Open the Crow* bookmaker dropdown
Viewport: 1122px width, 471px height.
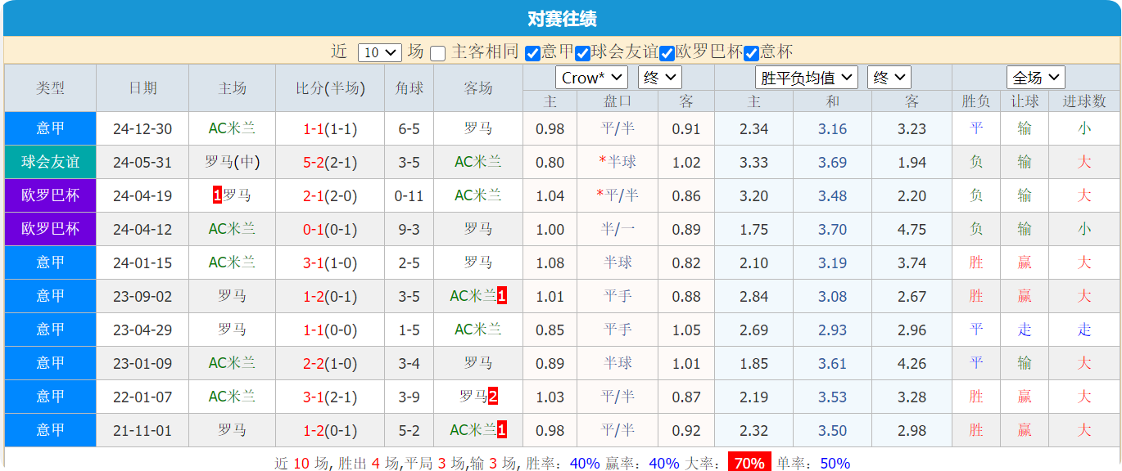[x=591, y=78]
